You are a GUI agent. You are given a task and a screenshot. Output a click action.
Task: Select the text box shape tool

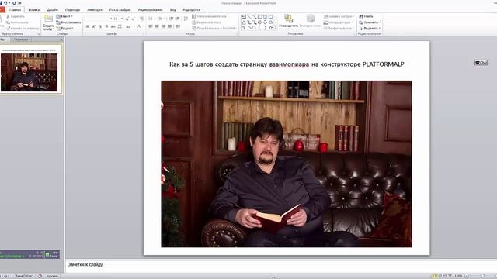243,17
